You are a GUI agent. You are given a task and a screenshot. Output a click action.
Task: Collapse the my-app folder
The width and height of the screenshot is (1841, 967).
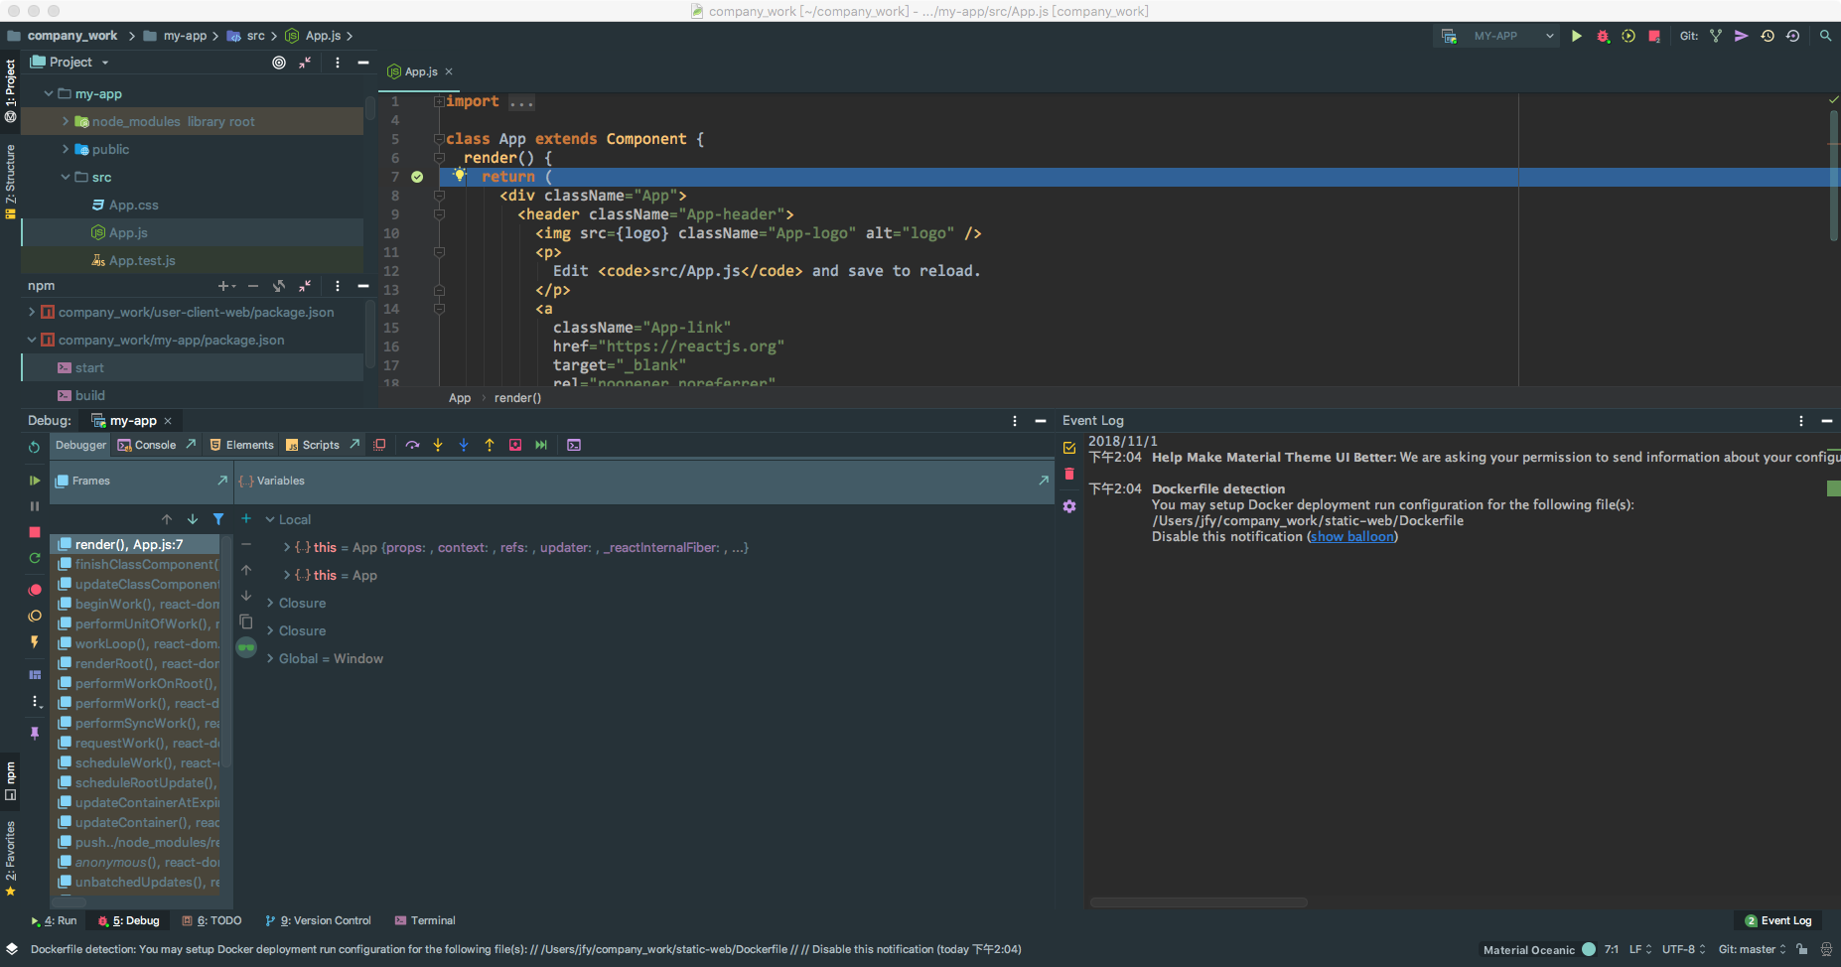[x=49, y=93]
